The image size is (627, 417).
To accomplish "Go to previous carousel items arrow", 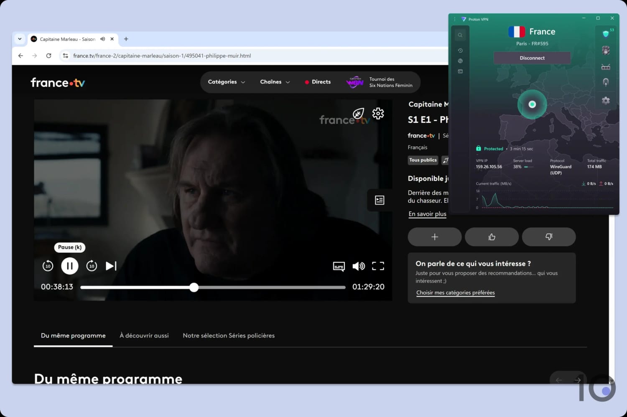I will pyautogui.click(x=559, y=379).
